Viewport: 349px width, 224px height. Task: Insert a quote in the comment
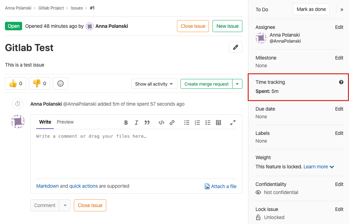(147, 123)
